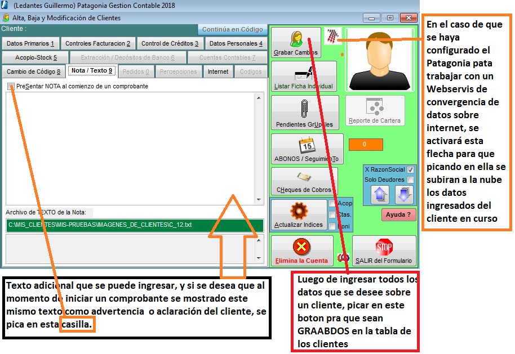Switch to Datos Personales 4 tab
The width and height of the screenshot is (515, 354).
point(236,44)
